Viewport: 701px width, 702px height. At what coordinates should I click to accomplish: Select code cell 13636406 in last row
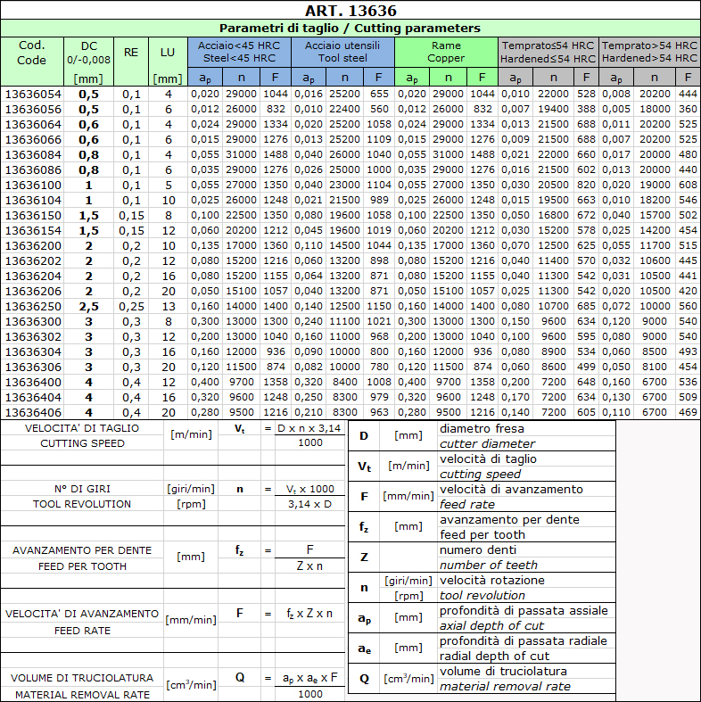click(34, 412)
